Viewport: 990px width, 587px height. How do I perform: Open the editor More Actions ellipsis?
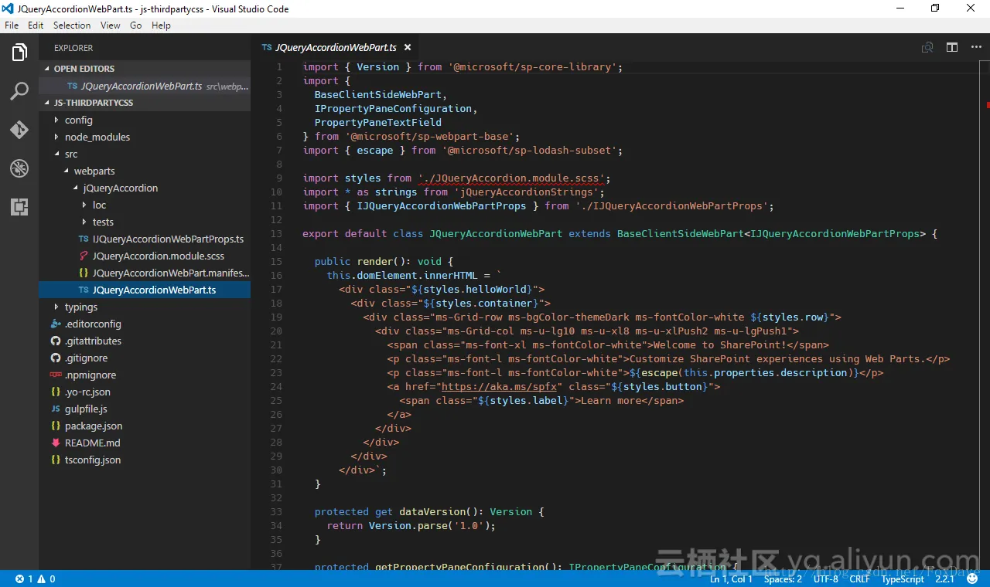975,48
